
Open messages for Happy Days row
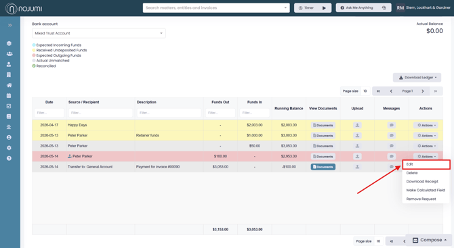click(392, 125)
